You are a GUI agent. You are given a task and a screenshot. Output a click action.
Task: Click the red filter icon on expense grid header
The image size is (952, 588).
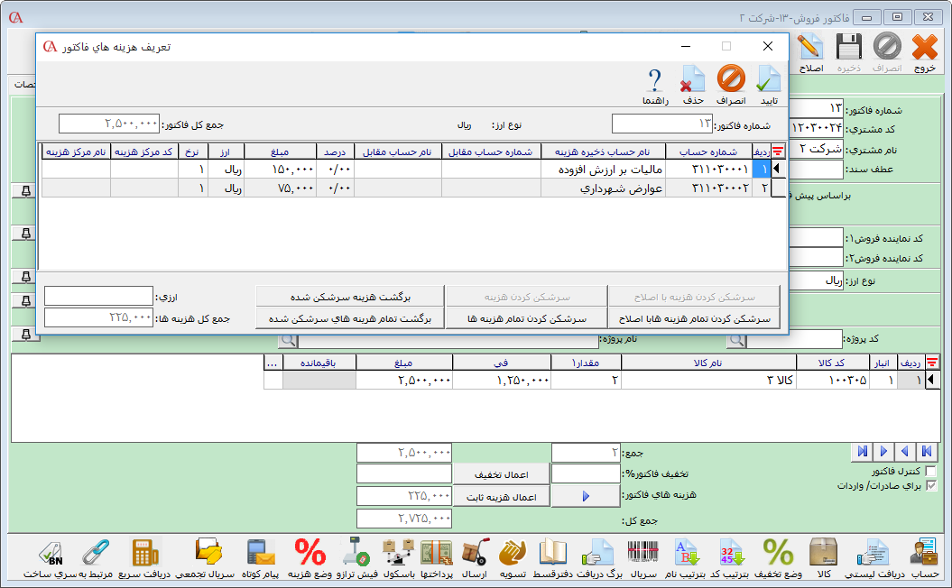[777, 152]
